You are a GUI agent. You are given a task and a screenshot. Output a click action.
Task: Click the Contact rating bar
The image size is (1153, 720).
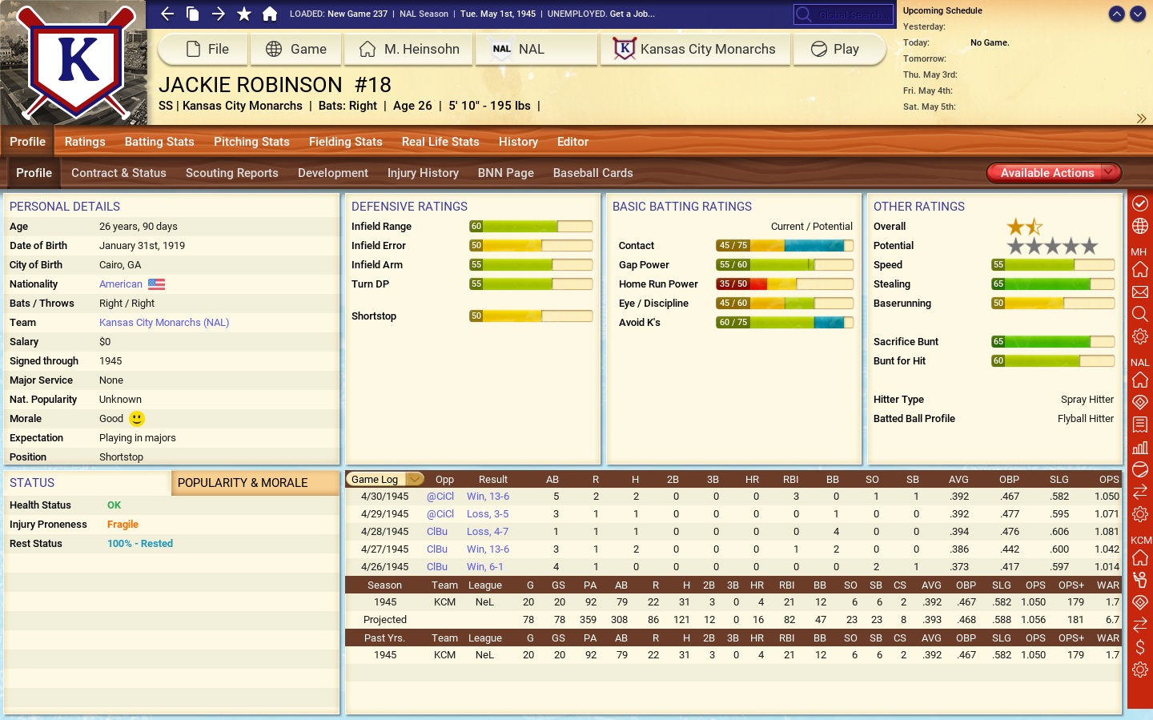(x=784, y=245)
